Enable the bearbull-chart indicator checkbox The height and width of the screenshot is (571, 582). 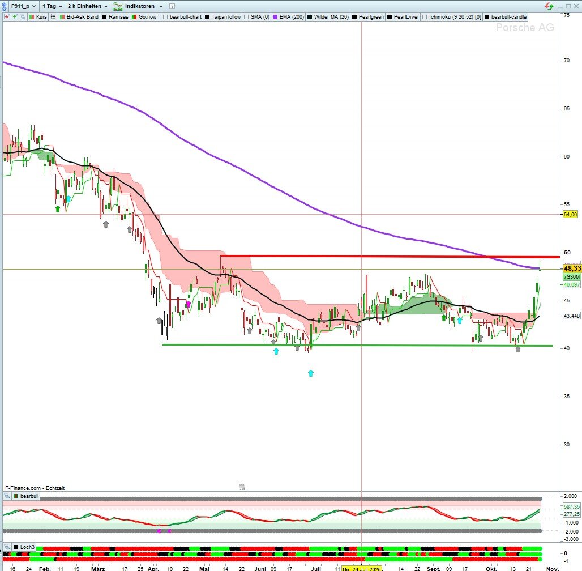click(165, 17)
